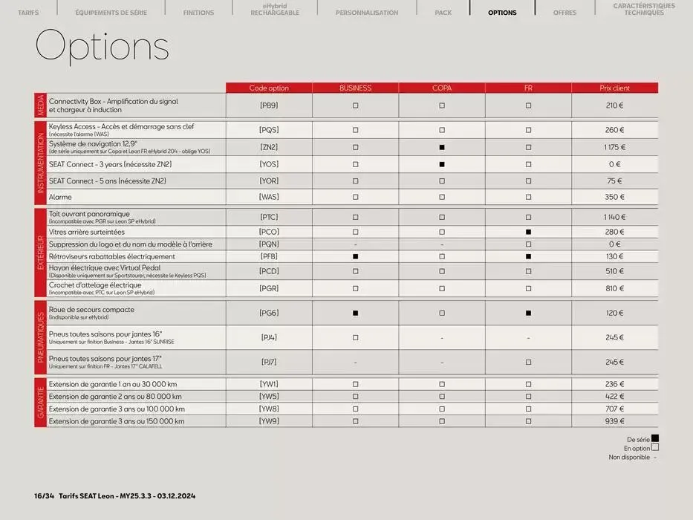
Task: View CARACTÉRISTIQUES TECHNIQUES tab
Action: point(642,9)
